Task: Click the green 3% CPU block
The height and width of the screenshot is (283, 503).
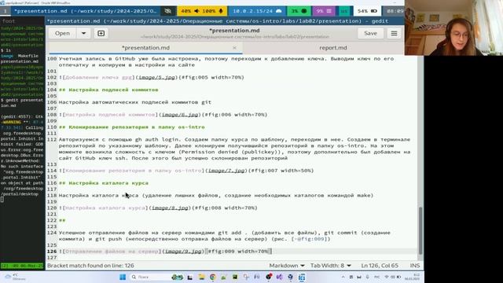Action: pos(299,11)
